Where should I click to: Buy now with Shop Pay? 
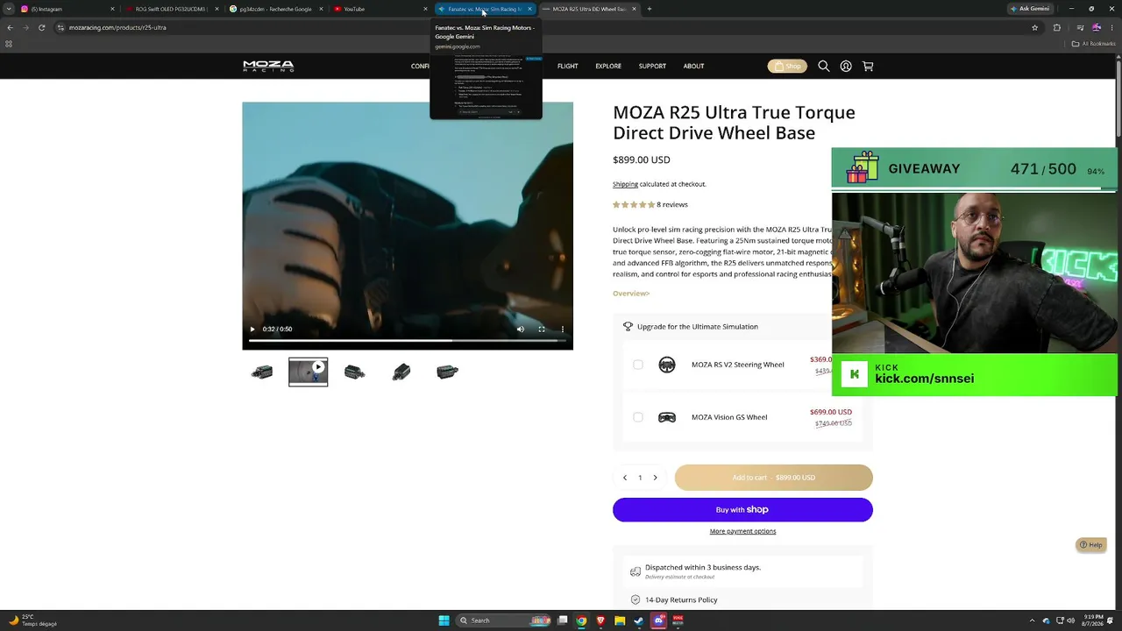click(x=742, y=510)
